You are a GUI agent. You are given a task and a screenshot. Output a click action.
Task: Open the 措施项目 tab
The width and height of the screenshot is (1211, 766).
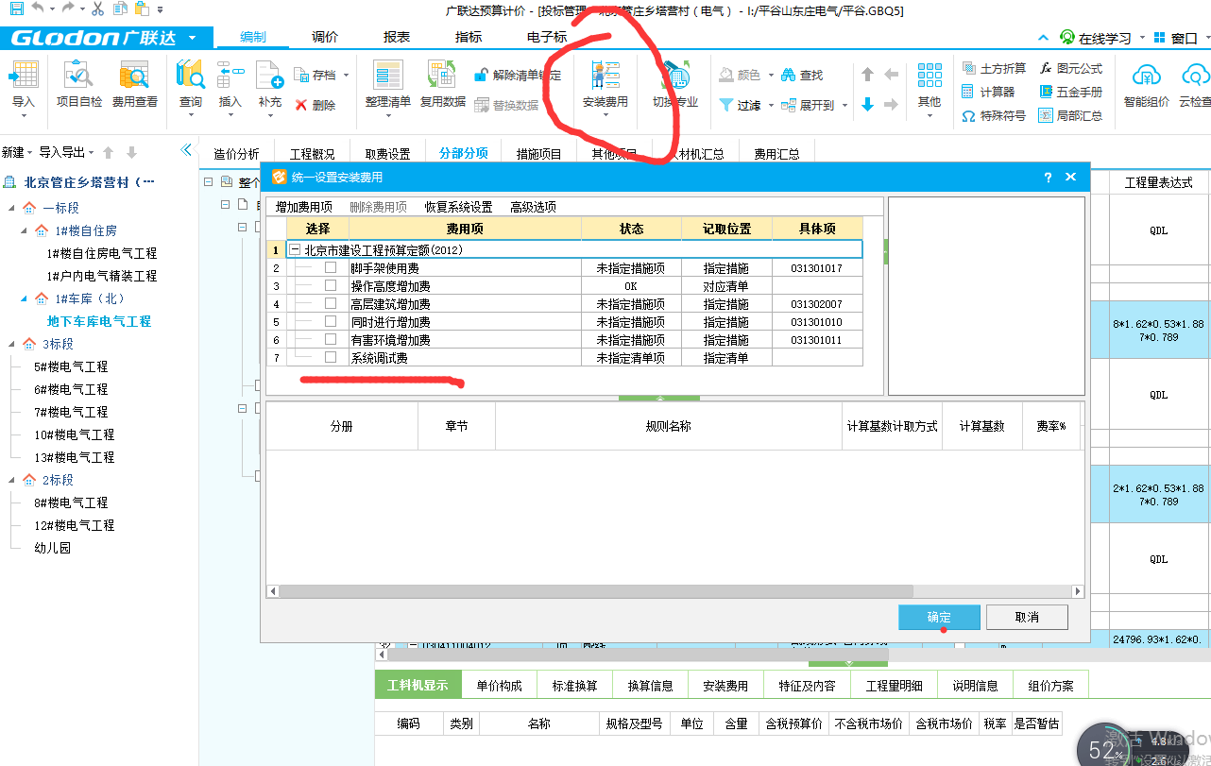(x=539, y=154)
